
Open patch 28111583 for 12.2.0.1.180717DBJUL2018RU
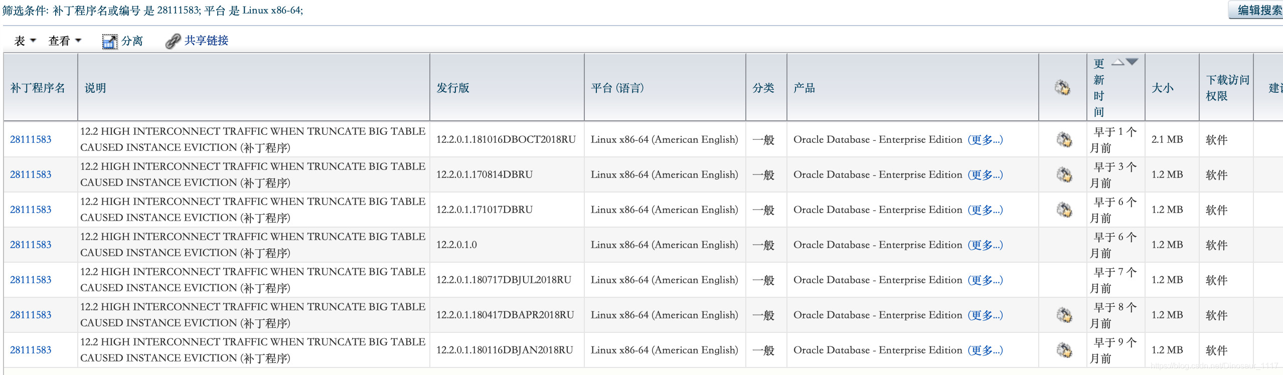31,280
